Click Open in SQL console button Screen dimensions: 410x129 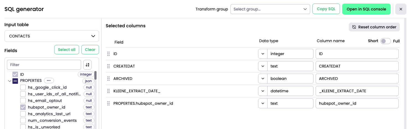point(366,9)
